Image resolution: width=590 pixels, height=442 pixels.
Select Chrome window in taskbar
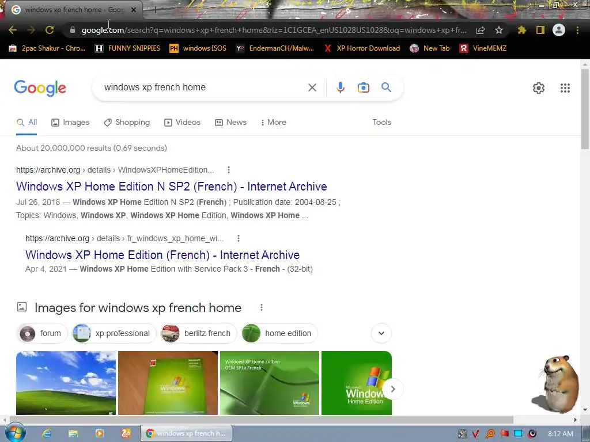(186, 434)
